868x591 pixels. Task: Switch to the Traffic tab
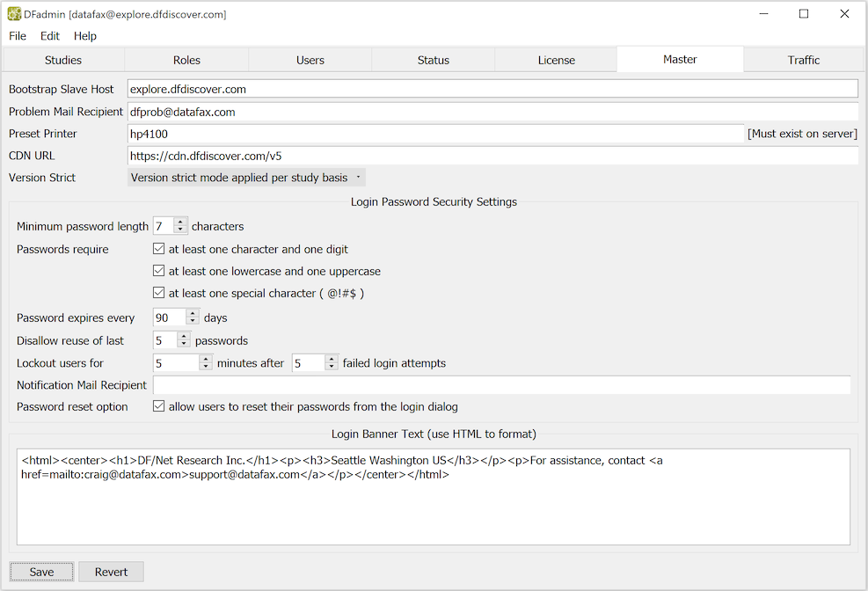804,60
